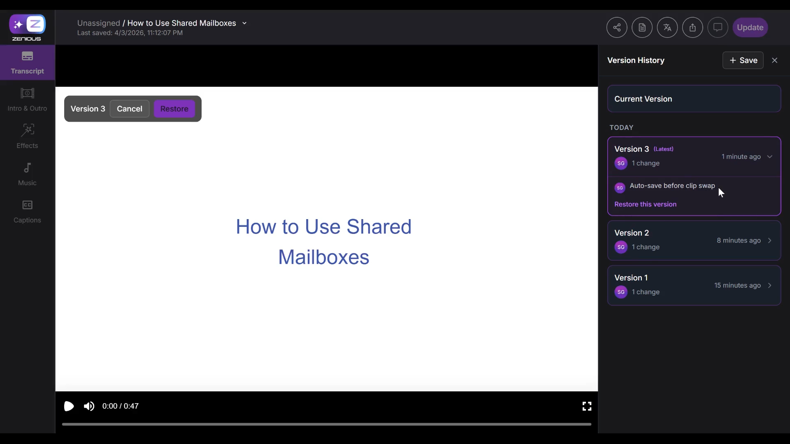Expand Version 2 entry
The width and height of the screenshot is (790, 444).
(769, 240)
